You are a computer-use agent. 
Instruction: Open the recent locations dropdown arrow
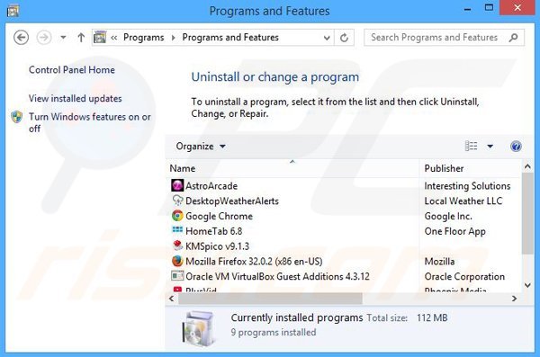(x=63, y=37)
